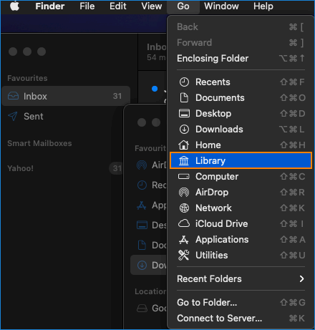This screenshot has height=330, width=315.
Task: Click the Utilities tools icon
Action: [184, 255]
